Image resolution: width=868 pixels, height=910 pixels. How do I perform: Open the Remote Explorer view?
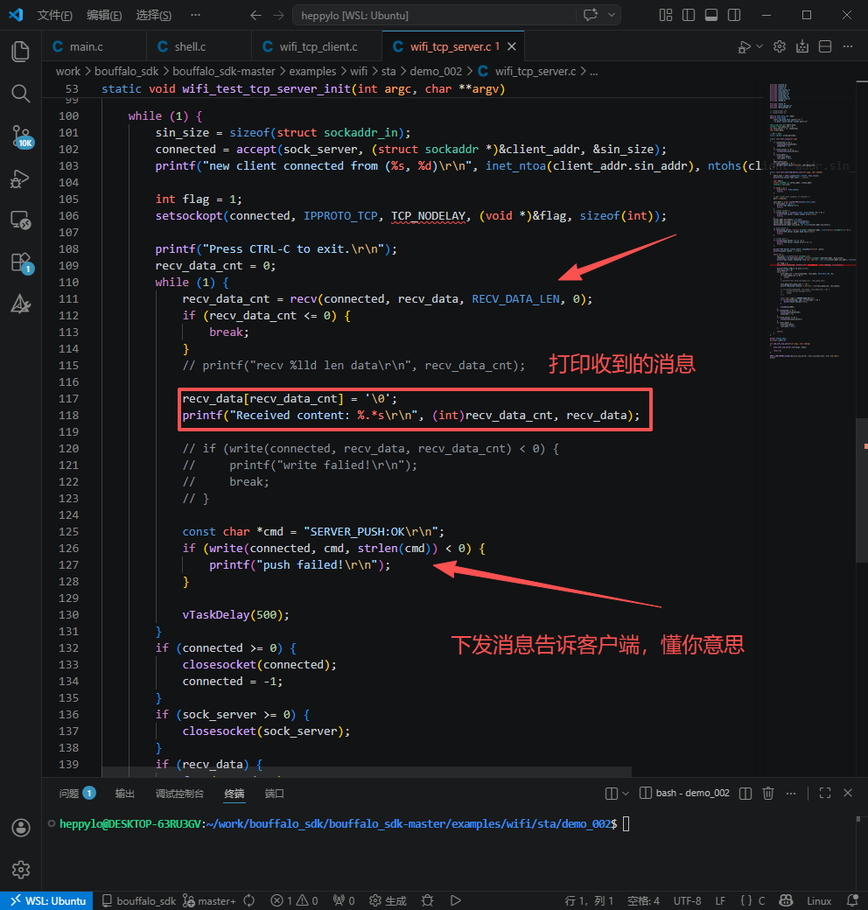(x=20, y=220)
